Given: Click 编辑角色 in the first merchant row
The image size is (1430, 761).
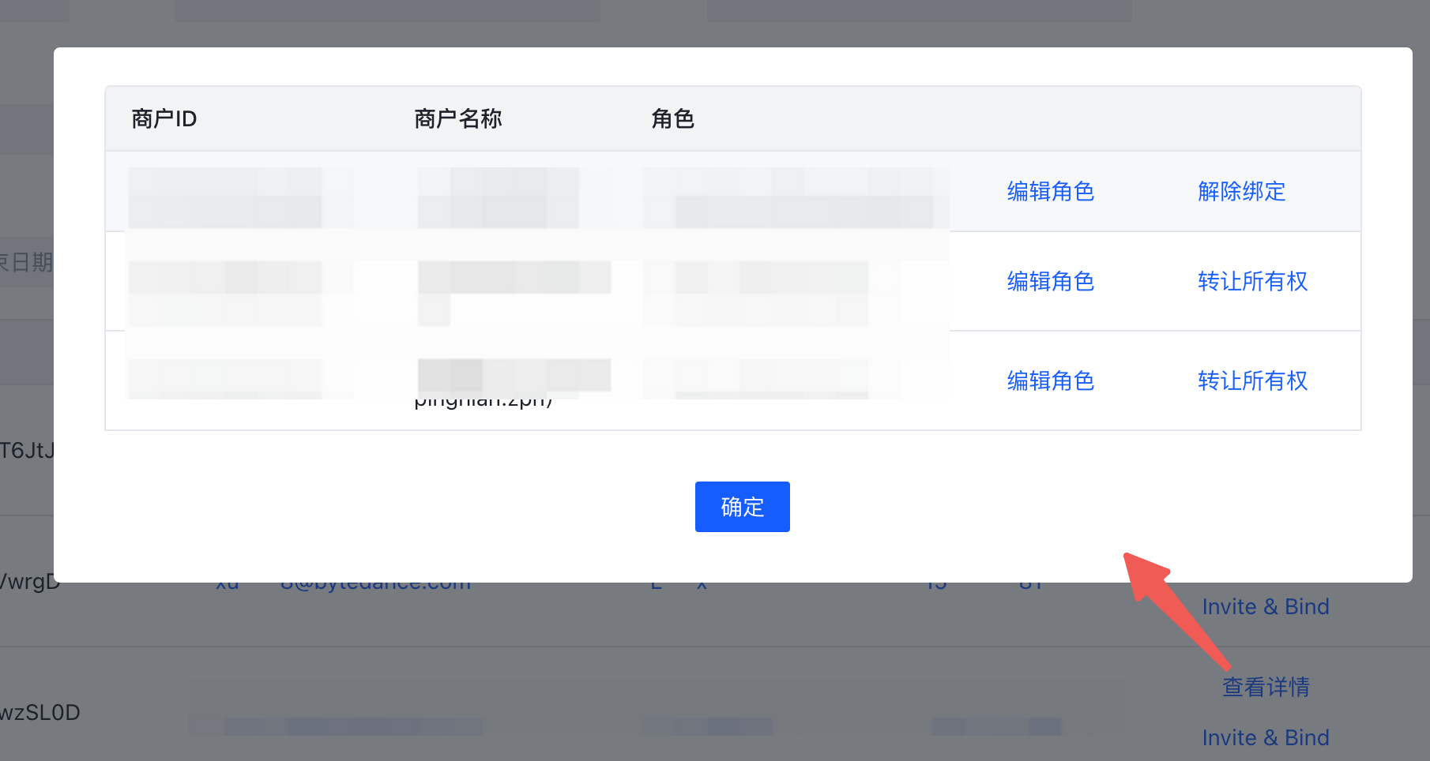Looking at the screenshot, I should click(x=1050, y=192).
